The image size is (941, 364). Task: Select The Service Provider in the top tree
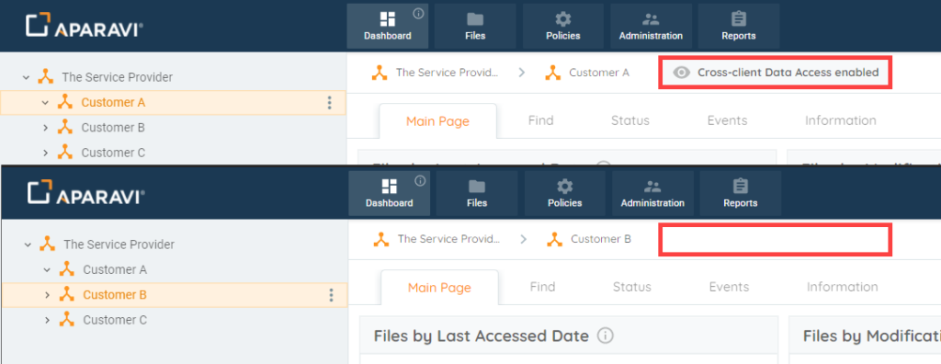pos(117,77)
